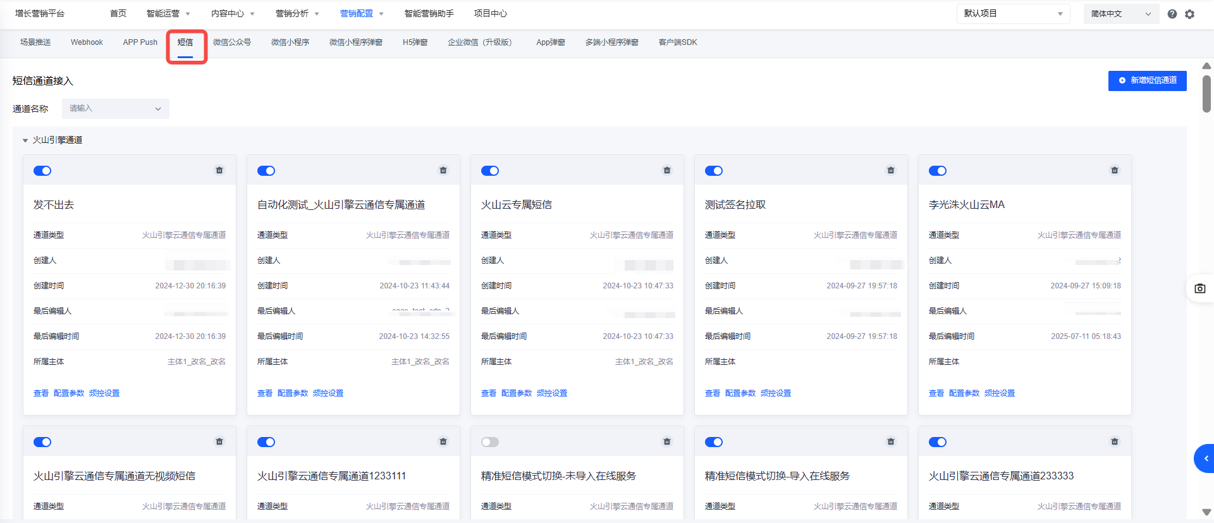Image resolution: width=1214 pixels, height=523 pixels.
Task: Open the 默认项目 project selector
Action: click(1013, 14)
